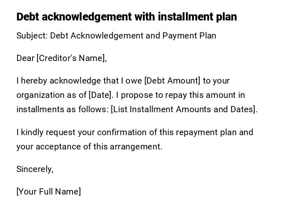Select the [Your Full Name] placeholder
This screenshot has height=217, width=287.
(x=48, y=192)
